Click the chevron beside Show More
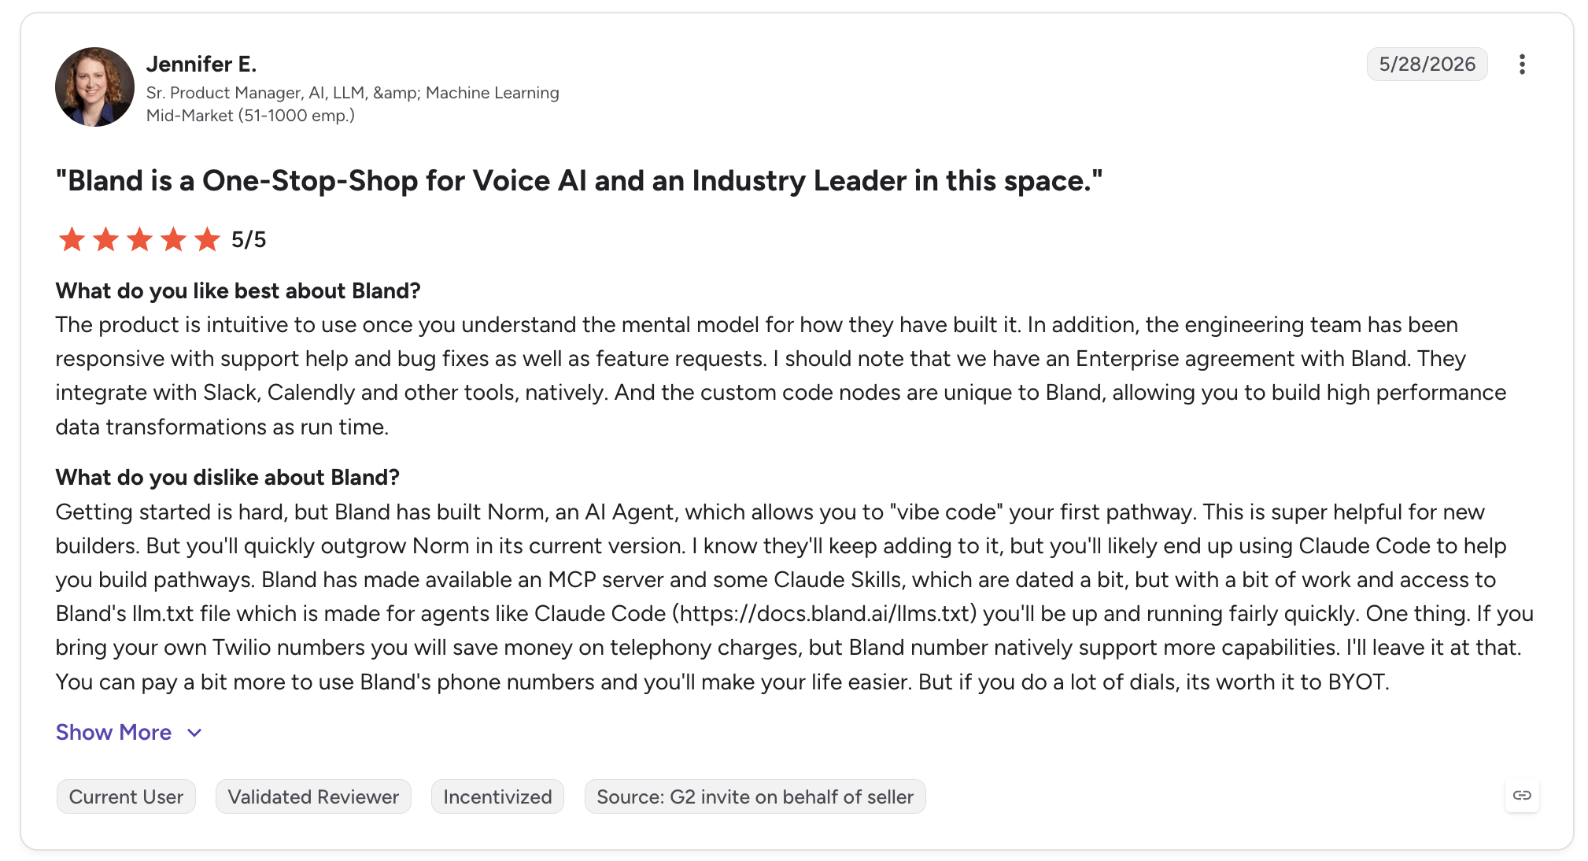 194,733
